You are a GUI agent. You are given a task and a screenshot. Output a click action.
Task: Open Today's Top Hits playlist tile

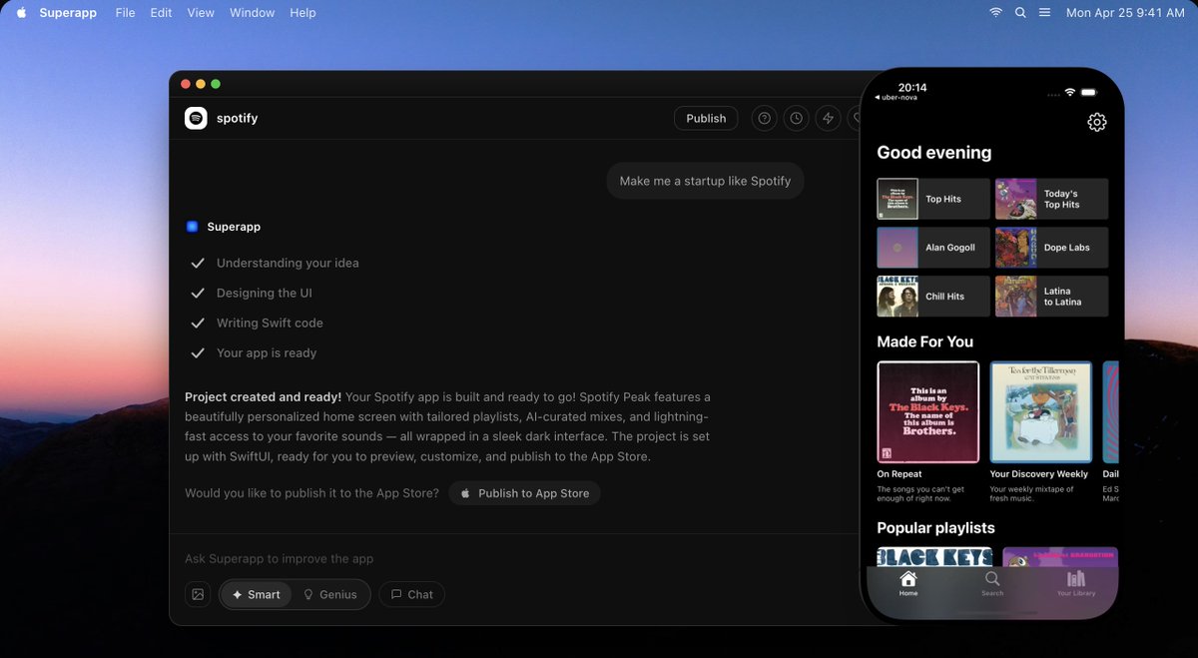pos(1051,199)
